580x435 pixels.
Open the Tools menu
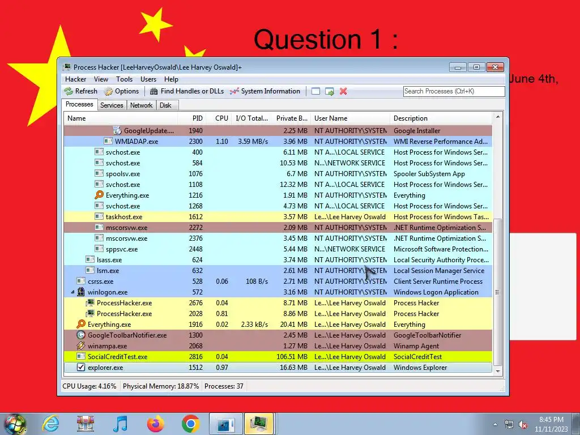click(x=124, y=79)
